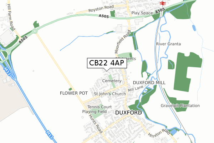Select the Moorfield Road label

coord(122,41)
